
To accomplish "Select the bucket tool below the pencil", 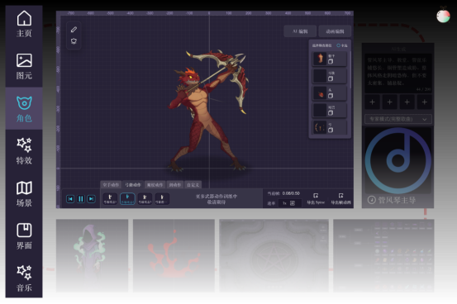I will (x=74, y=41).
